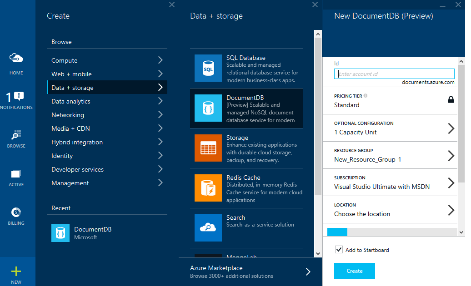Expand the Data analytics chevron
This screenshot has width=471, height=286.
click(160, 101)
